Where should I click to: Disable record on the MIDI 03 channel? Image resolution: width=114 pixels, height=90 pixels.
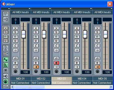click(x=56, y=63)
